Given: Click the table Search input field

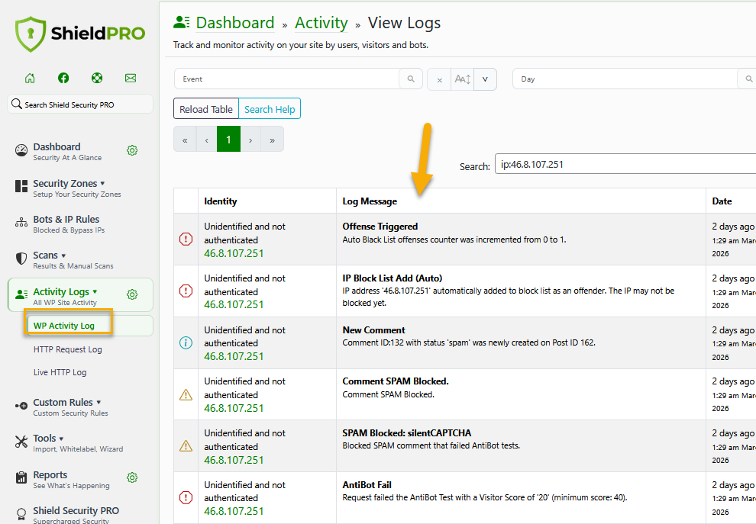Looking at the screenshot, I should tap(625, 164).
